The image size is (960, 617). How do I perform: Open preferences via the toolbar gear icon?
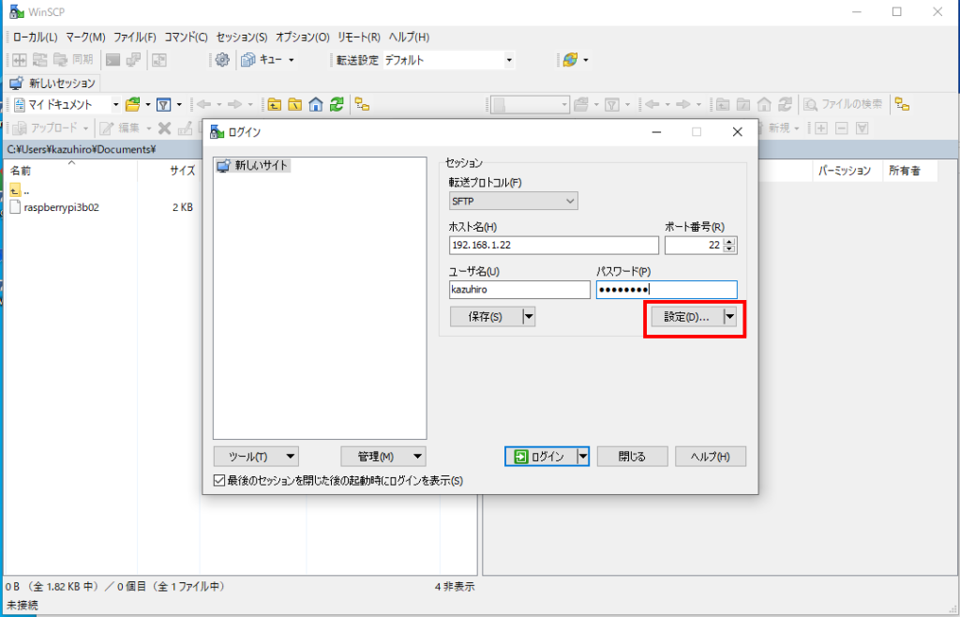[x=222, y=60]
